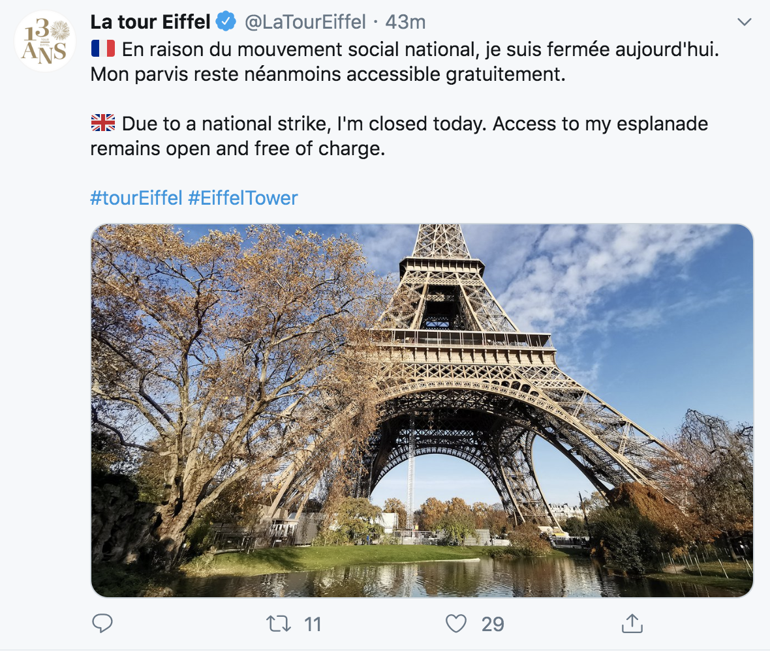Click the UK flag emoji
770x652 pixels.
[x=102, y=123]
